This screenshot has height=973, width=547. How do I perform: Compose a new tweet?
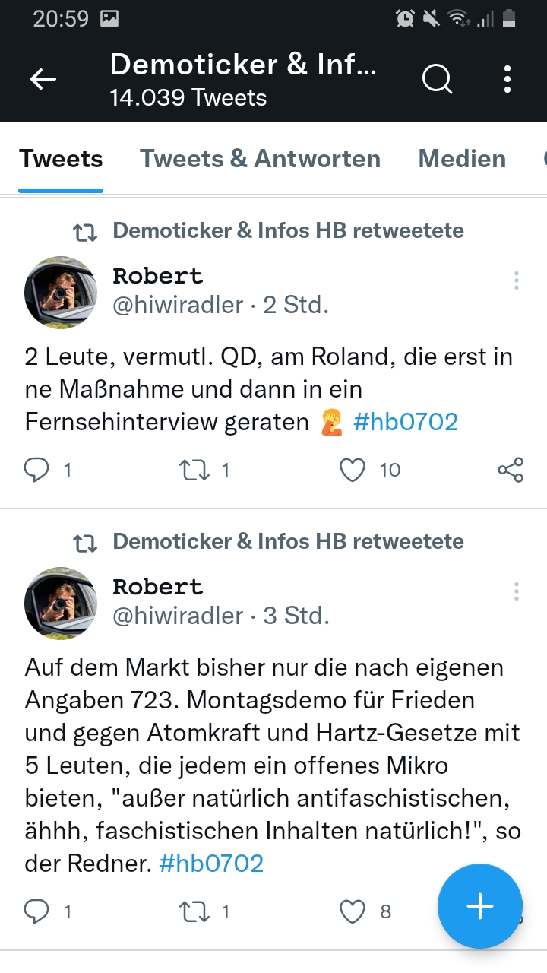479,906
